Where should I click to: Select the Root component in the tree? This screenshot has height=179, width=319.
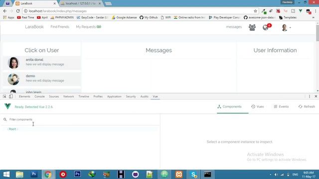click(12, 129)
